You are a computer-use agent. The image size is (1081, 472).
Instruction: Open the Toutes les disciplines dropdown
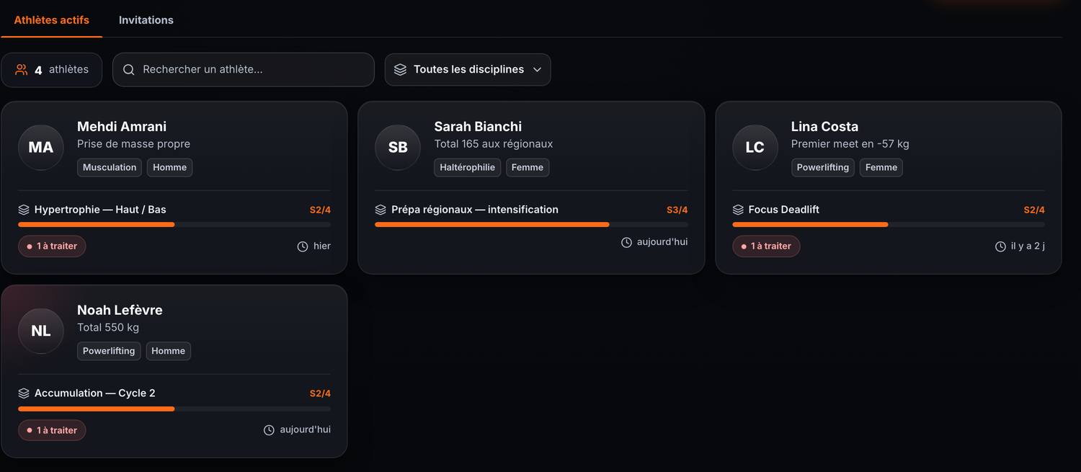(468, 70)
